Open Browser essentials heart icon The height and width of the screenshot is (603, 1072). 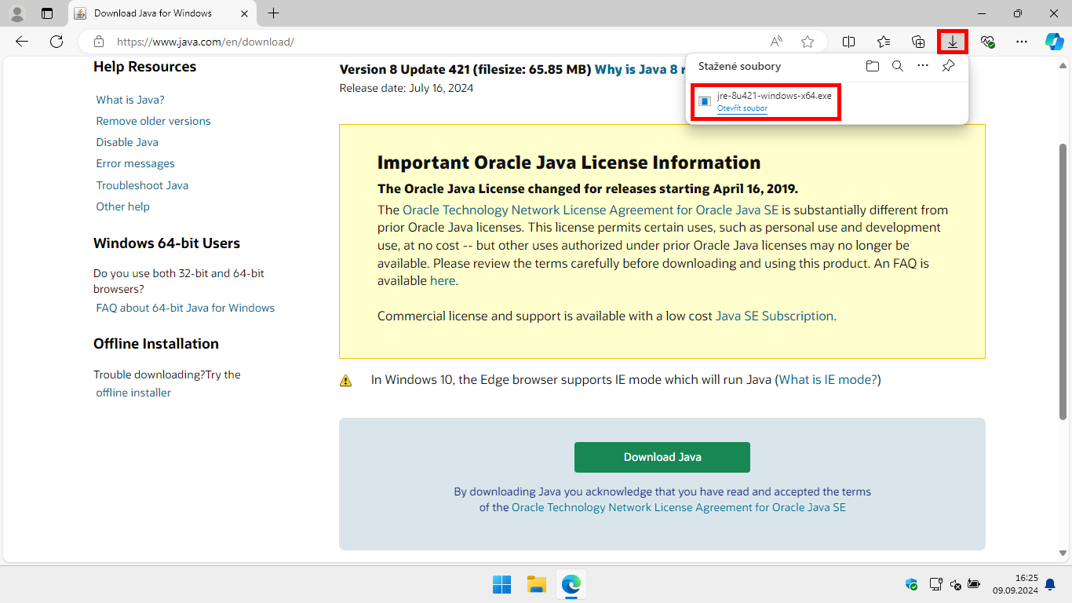(987, 42)
